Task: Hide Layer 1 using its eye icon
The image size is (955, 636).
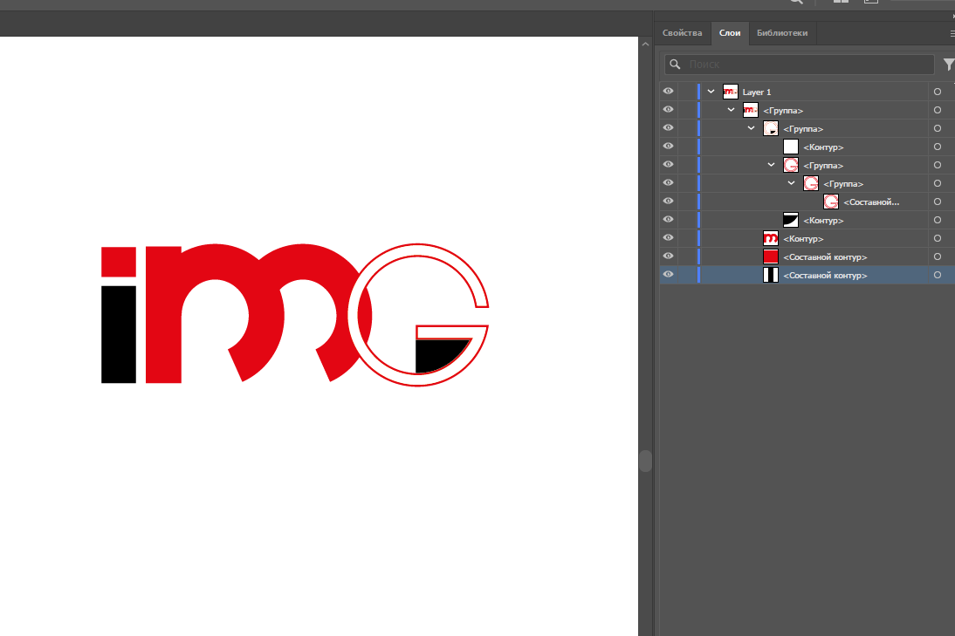Action: [668, 92]
